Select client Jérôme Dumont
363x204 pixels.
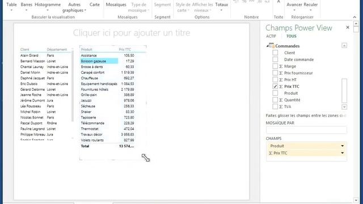pos(32,101)
